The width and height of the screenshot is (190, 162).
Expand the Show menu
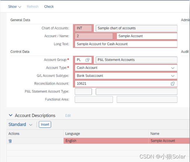[x=15, y=7]
